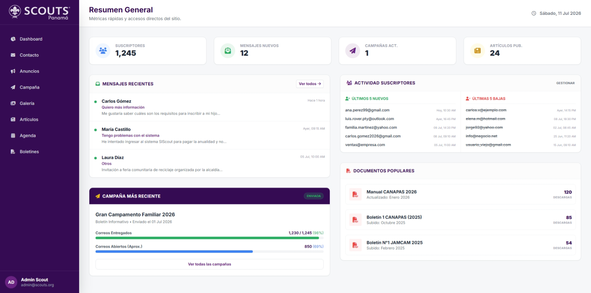Viewport: 591px width, 293px height.
Task: Click the ENVIADA campaign status badge
Action: click(314, 196)
